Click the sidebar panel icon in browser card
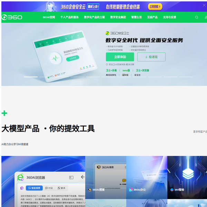The height and width of the screenshot is (207, 207). [x=71, y=178]
